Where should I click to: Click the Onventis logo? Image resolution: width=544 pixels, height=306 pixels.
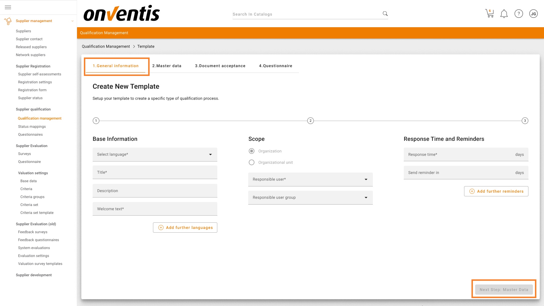[x=122, y=14]
